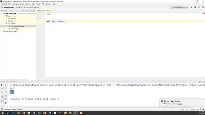The image size is (205, 115).
Task: Collapse the MyTestProject root node
Action: 1,13
